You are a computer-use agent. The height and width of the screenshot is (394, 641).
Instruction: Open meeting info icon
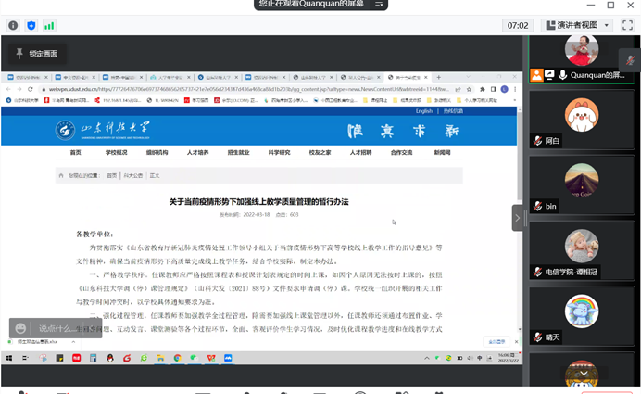[x=12, y=25]
